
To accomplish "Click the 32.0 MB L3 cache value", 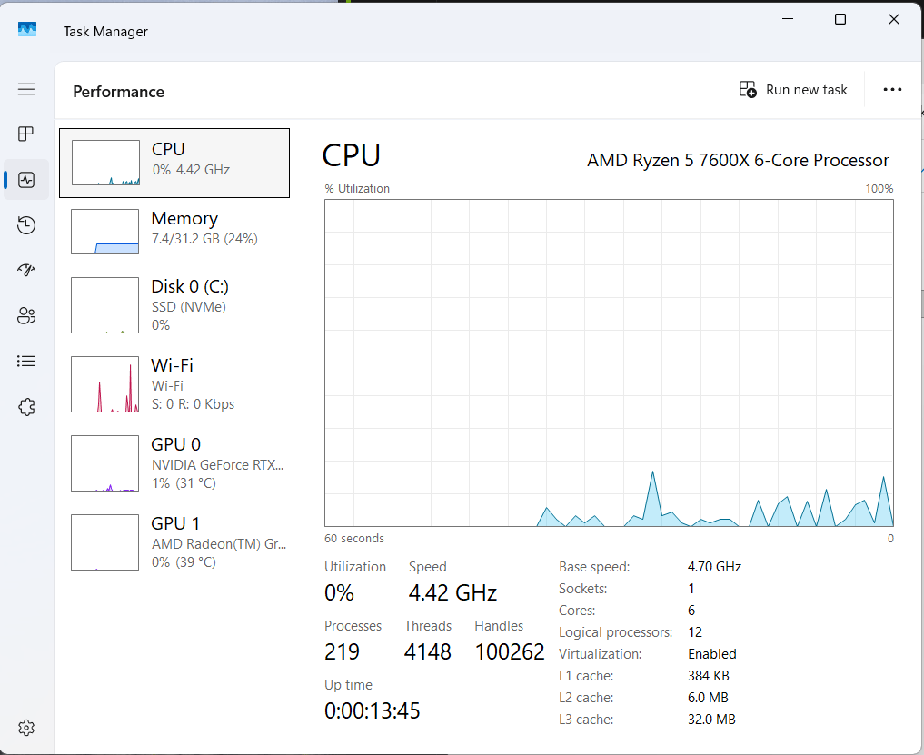I will pos(711,720).
